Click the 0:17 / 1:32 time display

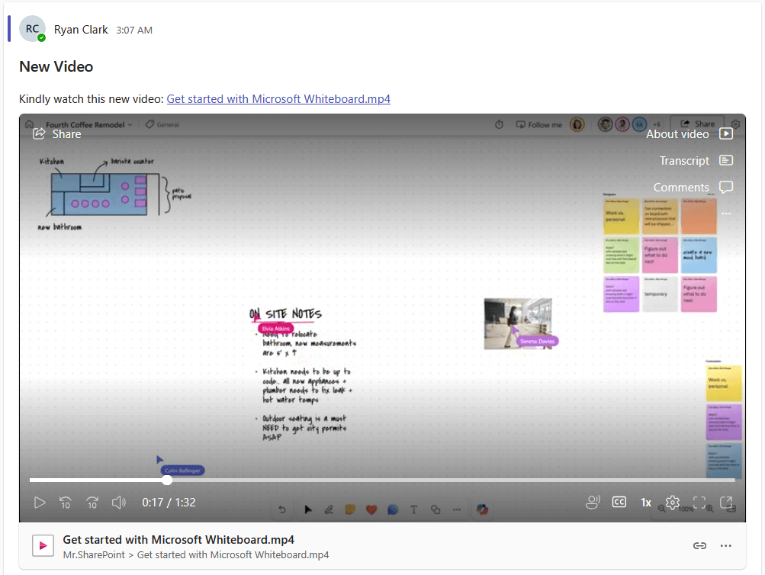point(169,503)
